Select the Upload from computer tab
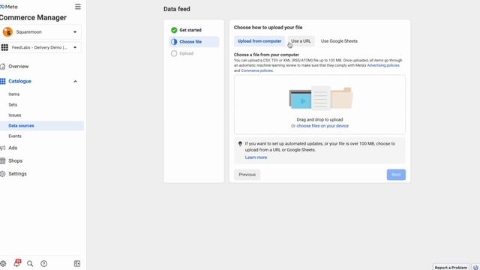Image resolution: width=480 pixels, height=270 pixels. 259,41
